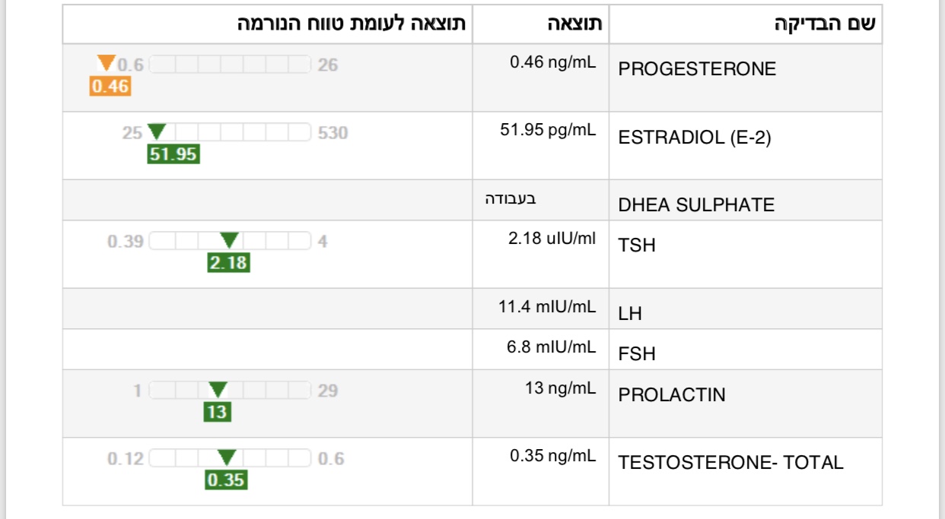
Task: Click the green 0.35 value badge
Action: 226,480
